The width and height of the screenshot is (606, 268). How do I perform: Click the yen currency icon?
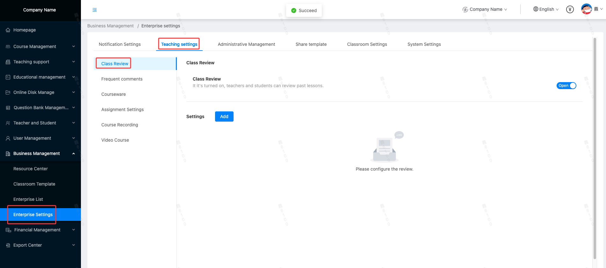[570, 10]
